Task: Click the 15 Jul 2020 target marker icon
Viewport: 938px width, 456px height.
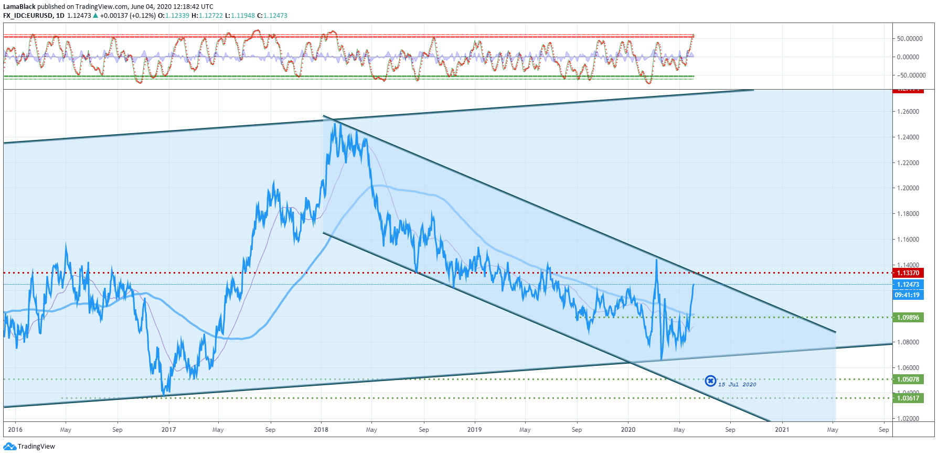Action: pyautogui.click(x=710, y=381)
